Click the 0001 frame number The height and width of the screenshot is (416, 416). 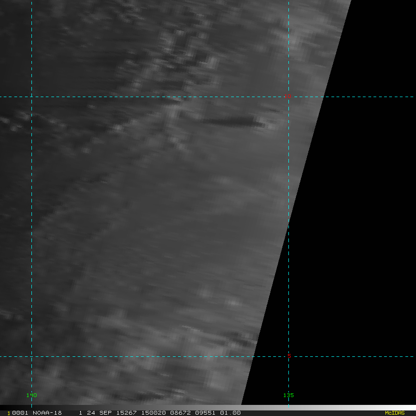20,413
